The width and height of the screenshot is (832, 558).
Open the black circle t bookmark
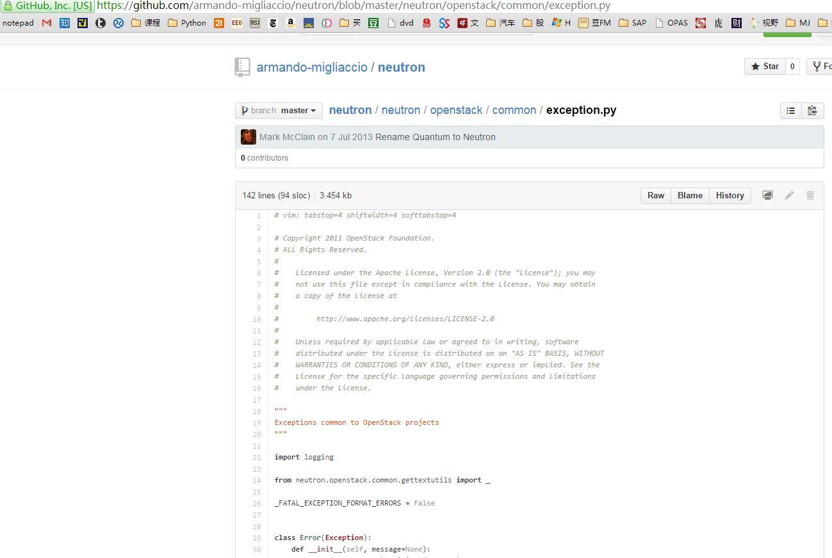101,23
